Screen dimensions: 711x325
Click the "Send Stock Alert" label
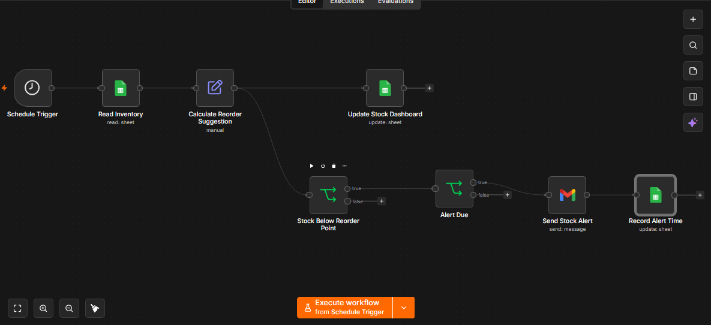[x=567, y=221]
